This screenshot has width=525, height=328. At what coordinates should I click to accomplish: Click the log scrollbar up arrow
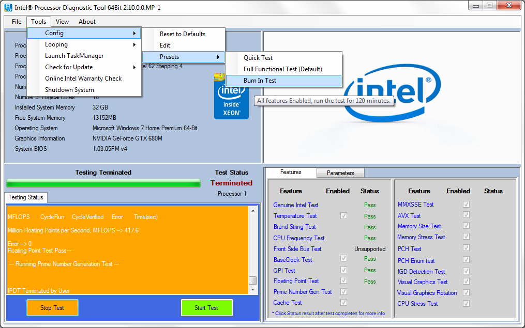click(253, 211)
